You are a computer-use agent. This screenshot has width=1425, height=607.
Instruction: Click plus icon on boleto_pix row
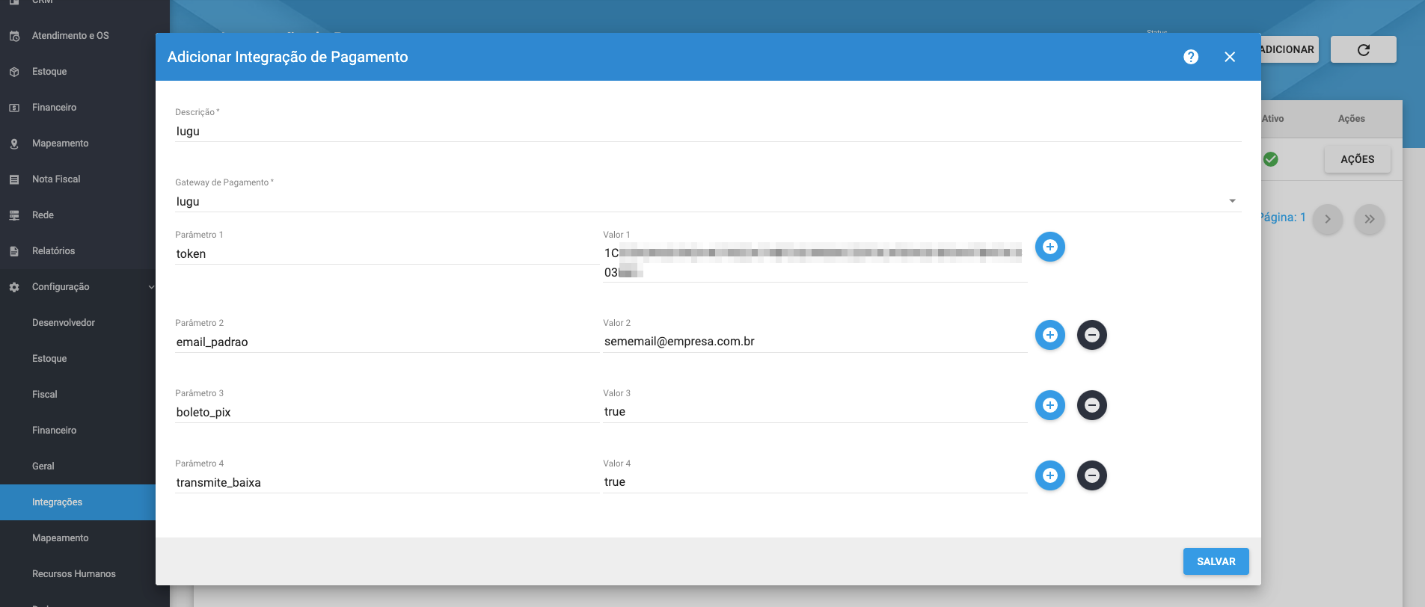coord(1050,405)
